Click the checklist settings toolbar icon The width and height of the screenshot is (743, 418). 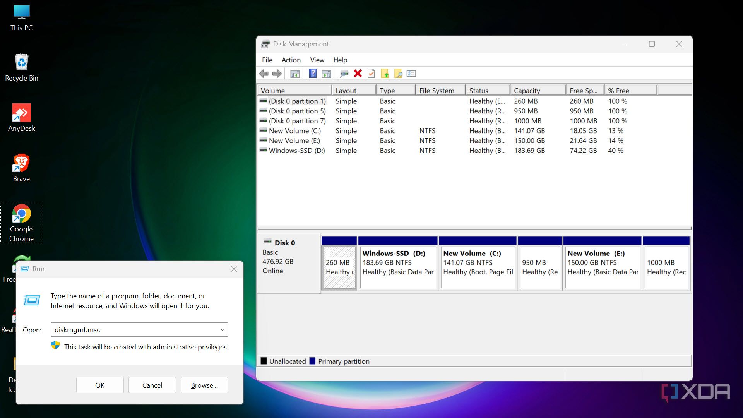tap(411, 74)
